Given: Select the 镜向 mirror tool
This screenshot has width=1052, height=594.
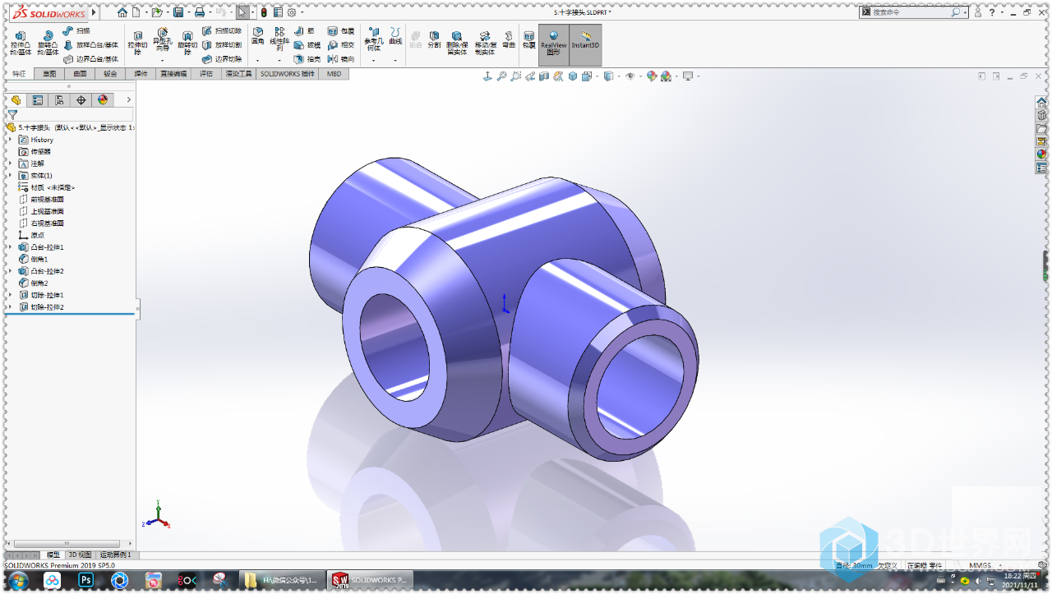Looking at the screenshot, I should [x=341, y=59].
